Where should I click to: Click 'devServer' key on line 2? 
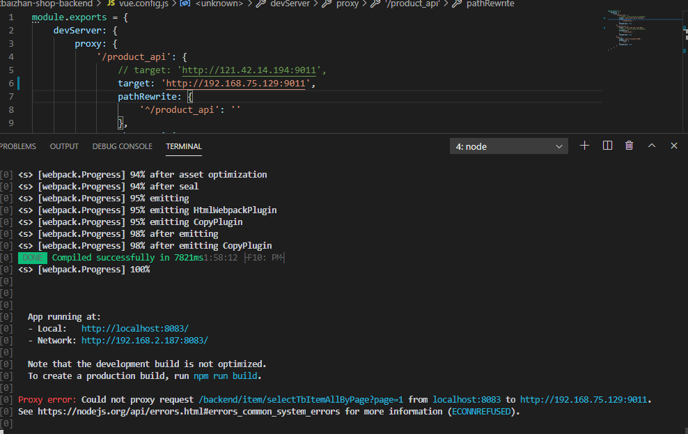(x=77, y=31)
